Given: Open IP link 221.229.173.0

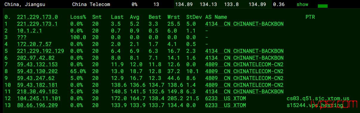Looking at the screenshot, I should coord(37,17).
